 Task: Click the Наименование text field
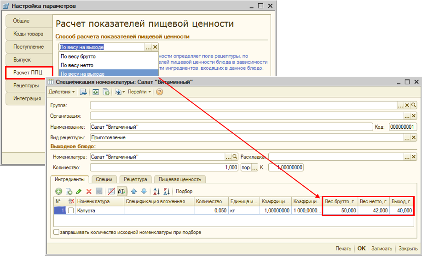(231, 127)
